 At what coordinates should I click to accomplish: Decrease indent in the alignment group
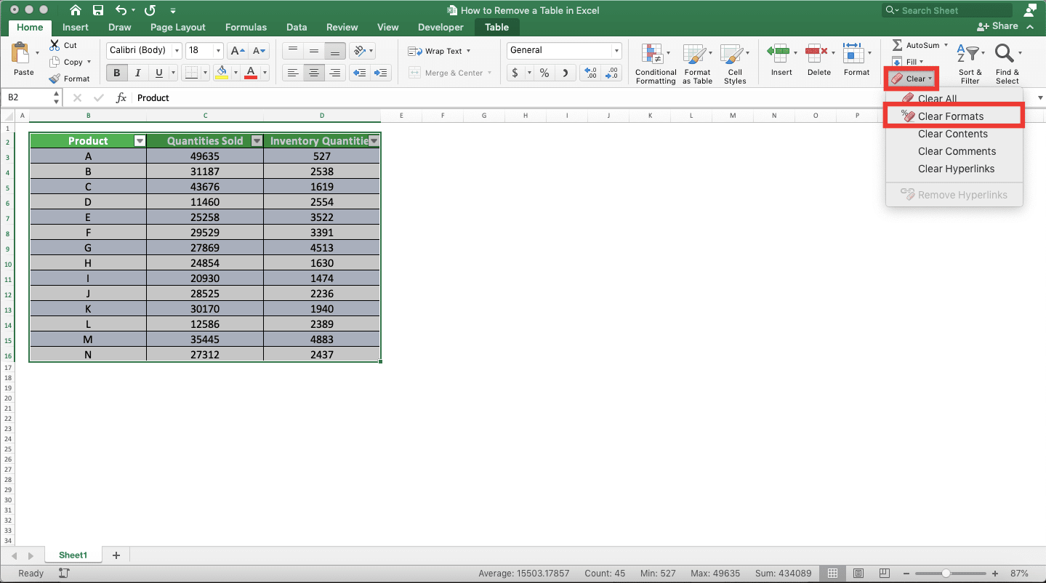point(358,73)
